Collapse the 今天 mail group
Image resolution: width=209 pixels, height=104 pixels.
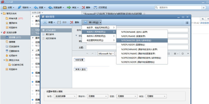point(33,17)
